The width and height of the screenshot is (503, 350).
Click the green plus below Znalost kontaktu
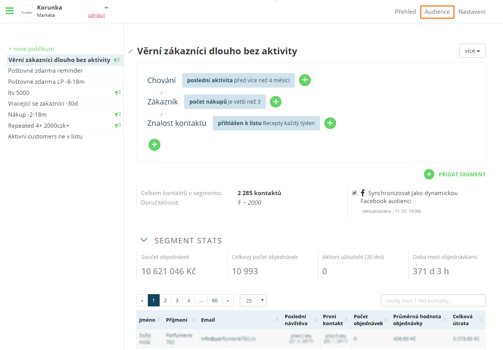pos(154,145)
